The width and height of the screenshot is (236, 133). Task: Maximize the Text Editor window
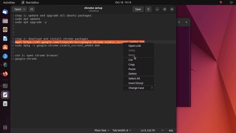click(164, 9)
